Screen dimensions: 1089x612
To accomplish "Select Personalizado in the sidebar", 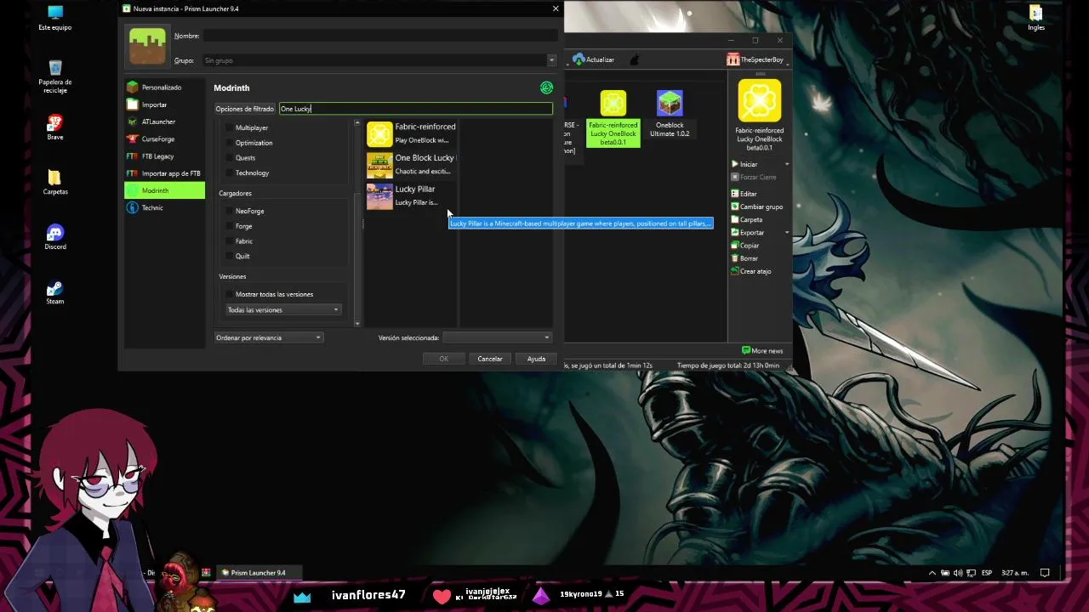I will click(164, 88).
